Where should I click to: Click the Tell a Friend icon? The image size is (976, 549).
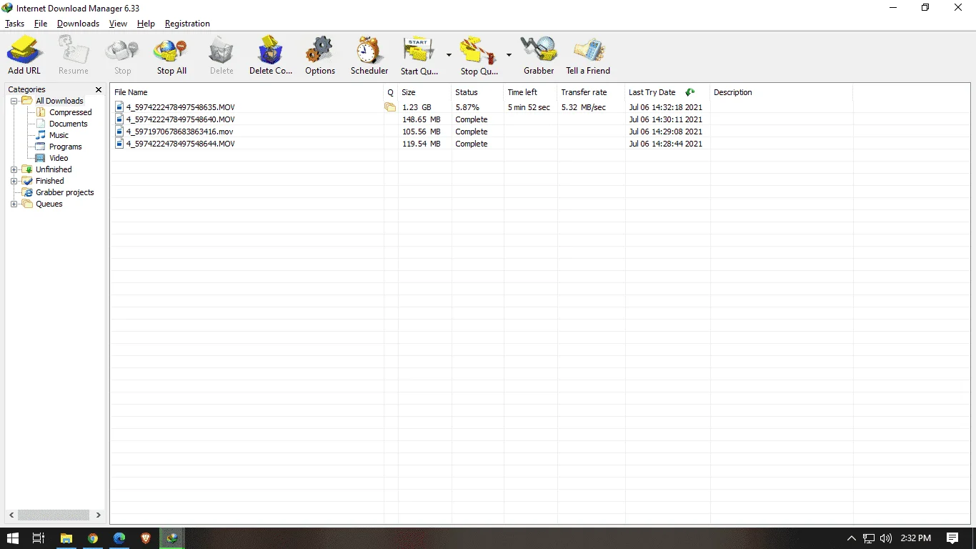tap(588, 50)
